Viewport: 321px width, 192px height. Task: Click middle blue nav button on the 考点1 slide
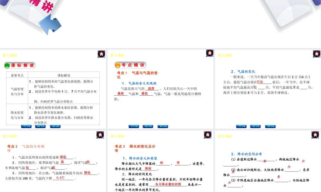pyautogui.click(x=148, y=126)
